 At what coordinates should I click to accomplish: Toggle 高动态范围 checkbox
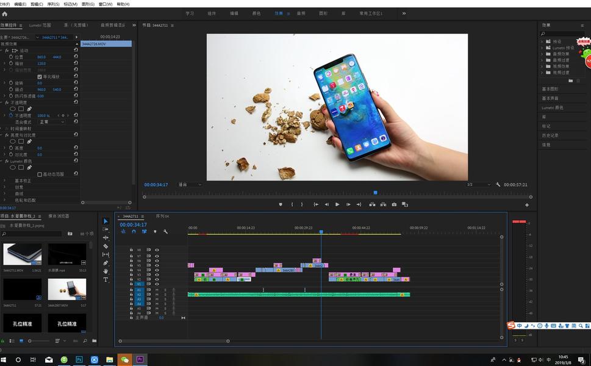click(x=40, y=174)
